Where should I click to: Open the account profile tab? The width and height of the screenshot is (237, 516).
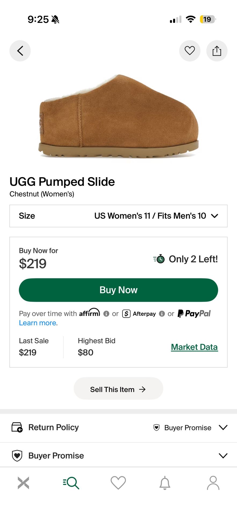213,483
